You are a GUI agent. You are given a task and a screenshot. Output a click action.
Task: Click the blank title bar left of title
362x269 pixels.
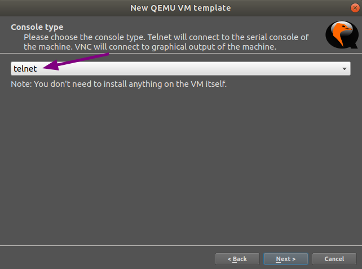(56, 8)
